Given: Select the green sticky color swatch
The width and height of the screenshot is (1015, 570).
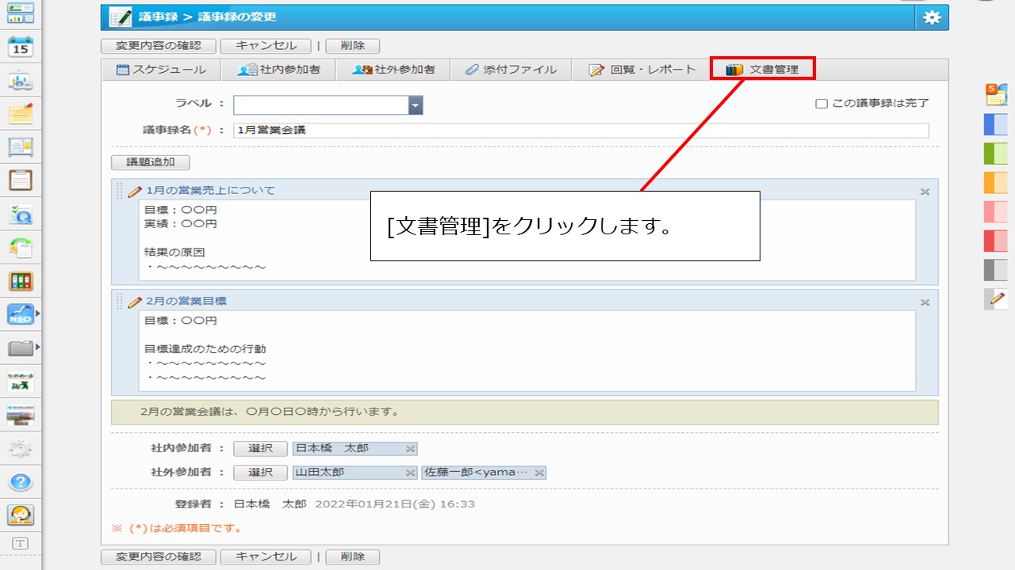Looking at the screenshot, I should 994,153.
